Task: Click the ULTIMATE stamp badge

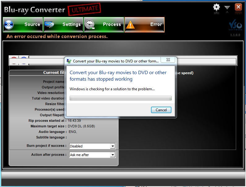Action: 84,9
